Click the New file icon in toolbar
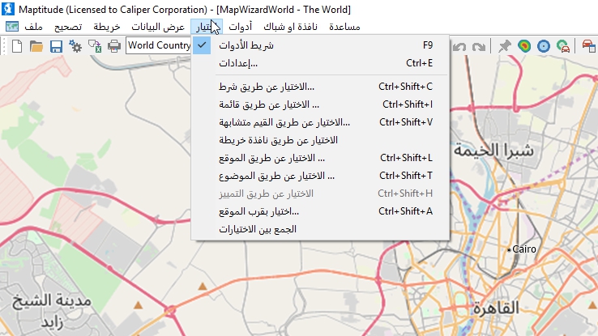 point(17,46)
